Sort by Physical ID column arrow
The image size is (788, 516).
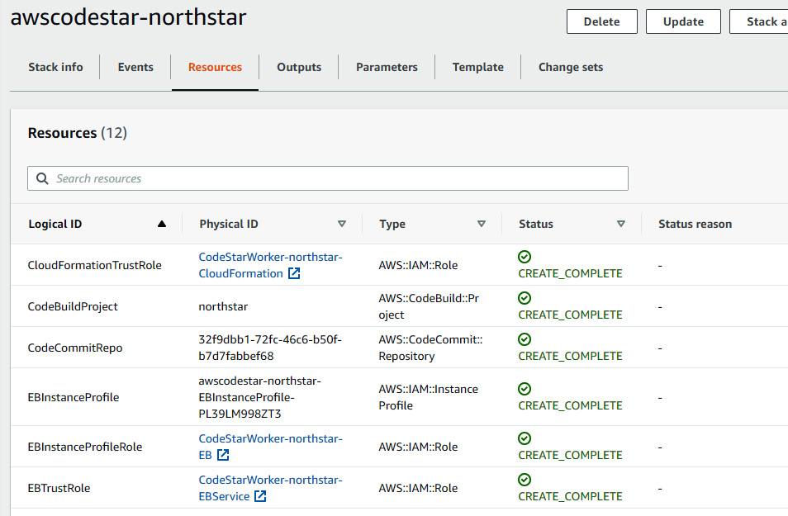click(342, 224)
